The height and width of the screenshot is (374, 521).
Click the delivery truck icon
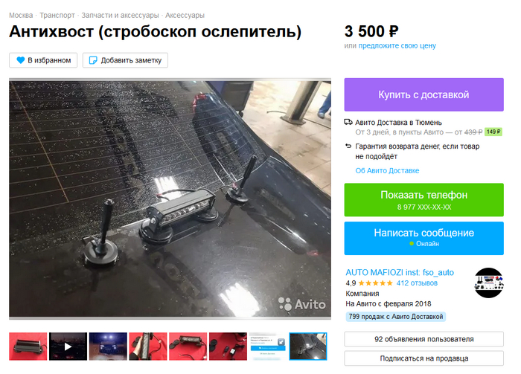(x=348, y=122)
